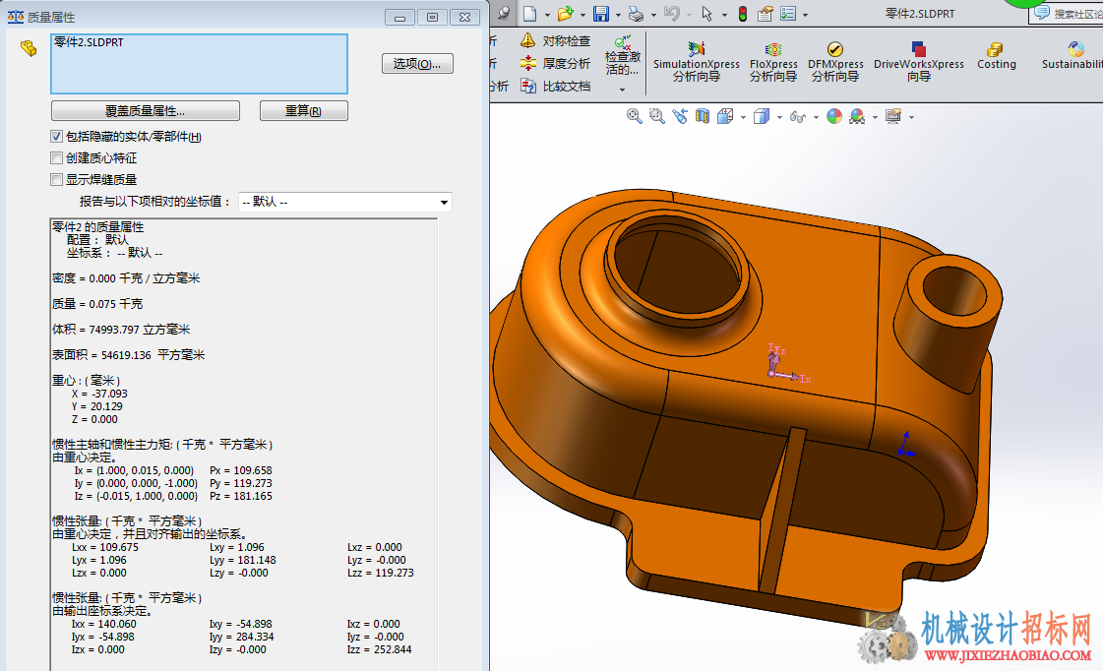1103x671 pixels.
Task: Expand the Save dropdown arrow
Action: click(618, 15)
